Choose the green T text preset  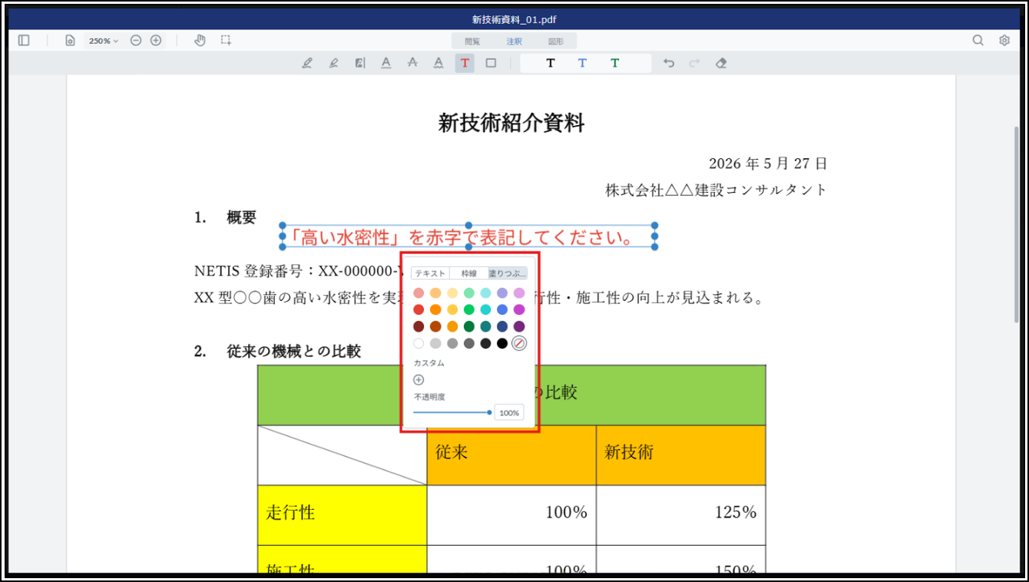pos(614,63)
